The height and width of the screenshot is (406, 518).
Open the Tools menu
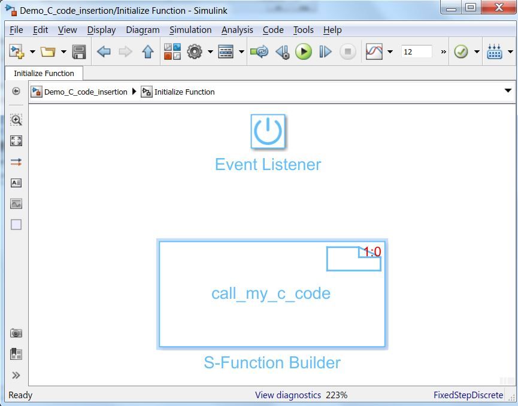(x=303, y=30)
